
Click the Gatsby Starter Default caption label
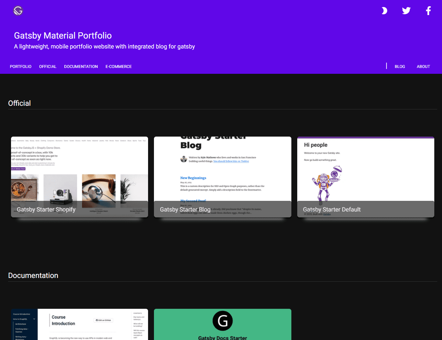[332, 209]
